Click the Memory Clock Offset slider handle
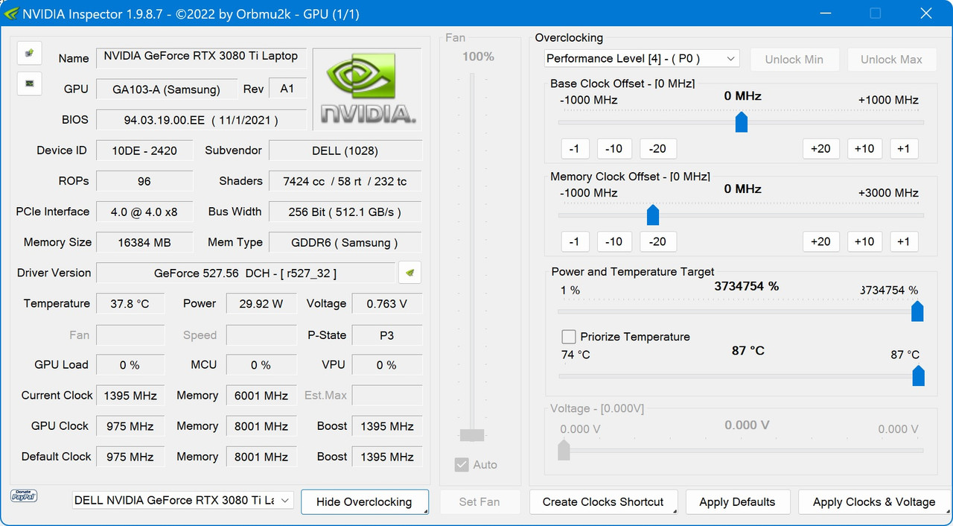This screenshot has width=953, height=526. pyautogui.click(x=653, y=215)
